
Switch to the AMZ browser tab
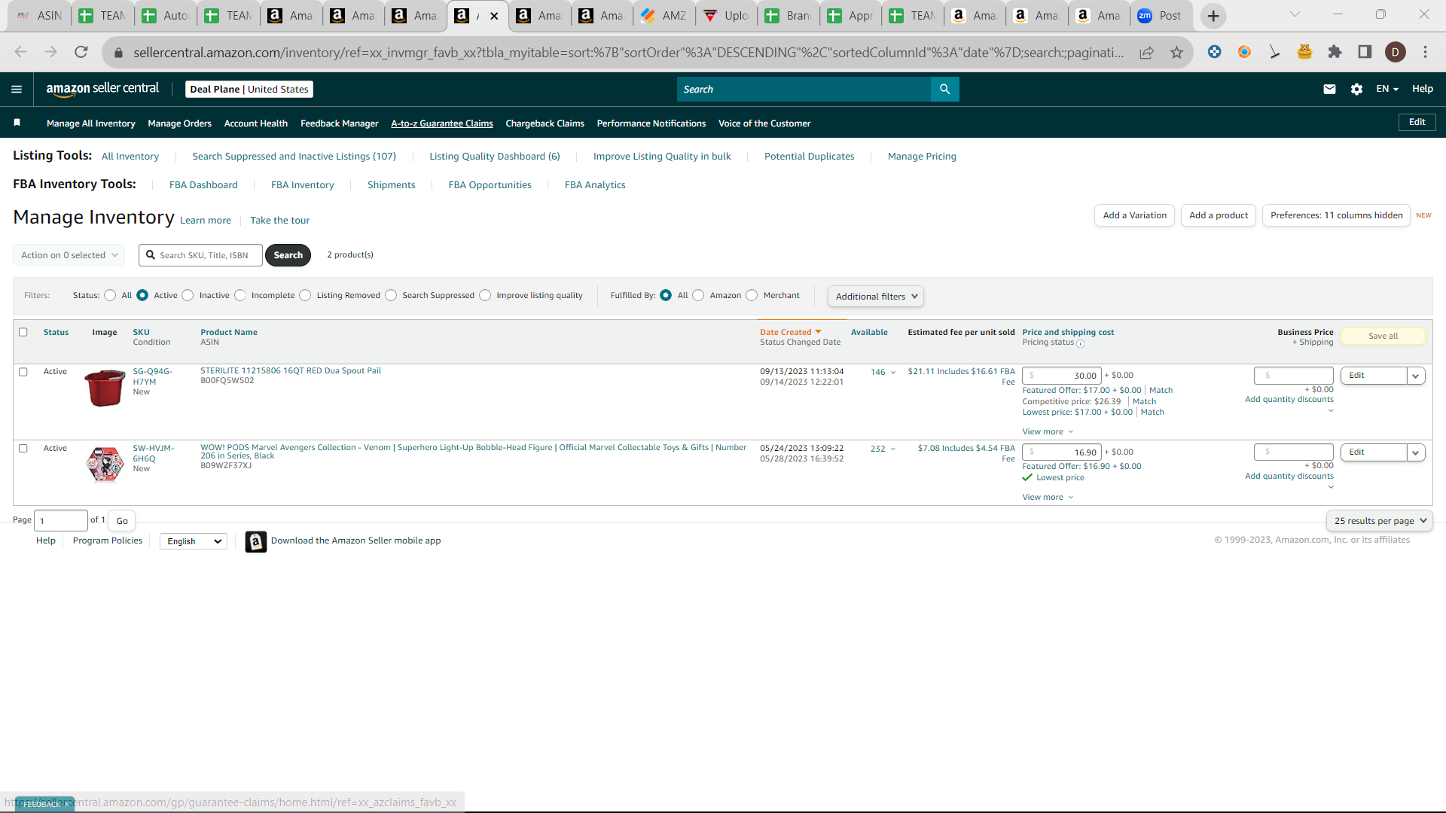pos(664,16)
